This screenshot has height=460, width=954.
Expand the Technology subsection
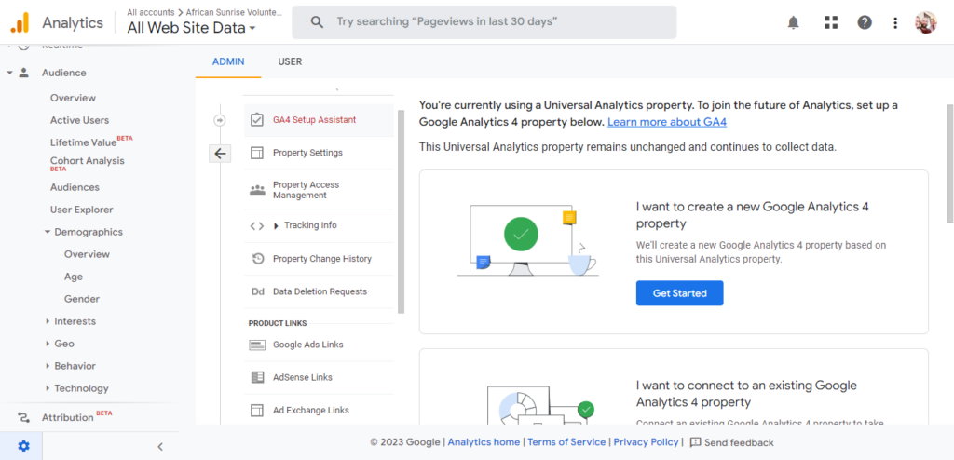pyautogui.click(x=48, y=388)
